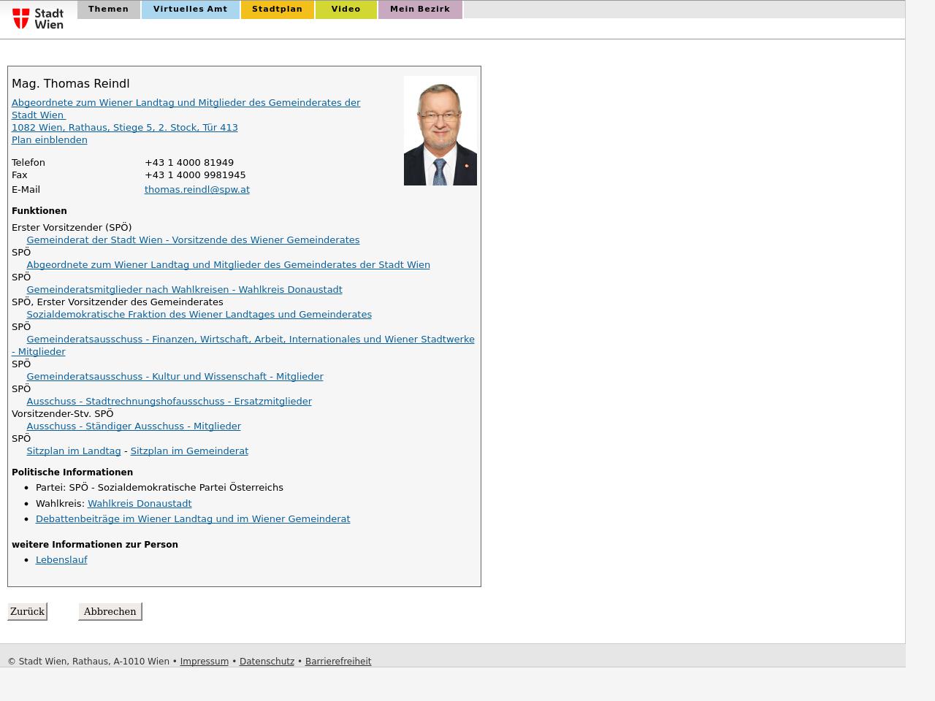
Task: Click the Funktionen heading
Action: [39, 210]
